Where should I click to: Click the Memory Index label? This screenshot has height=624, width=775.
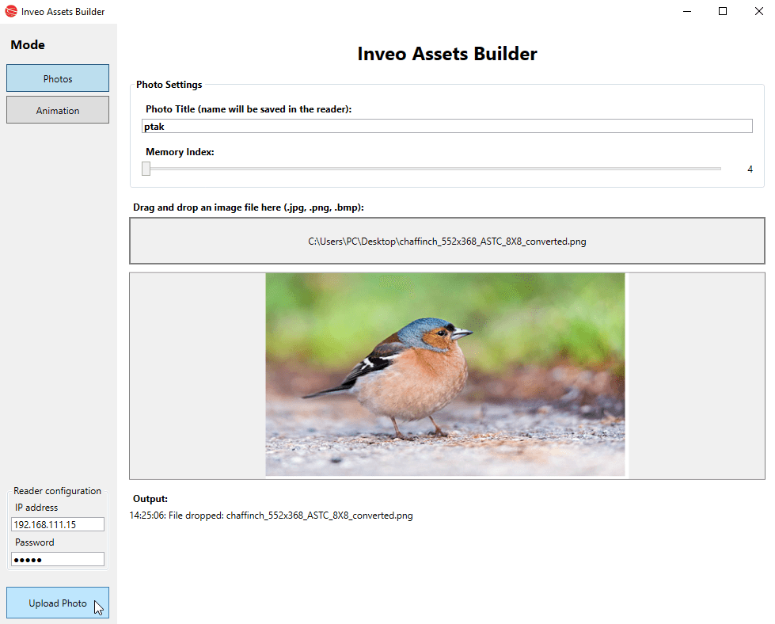point(180,151)
